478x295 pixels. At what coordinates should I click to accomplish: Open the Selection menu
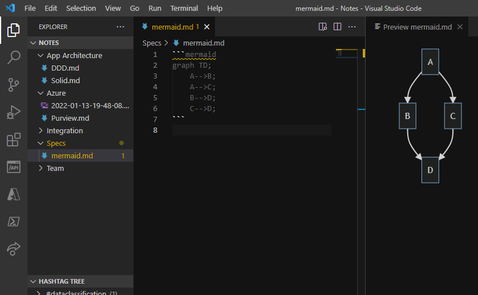(81, 8)
